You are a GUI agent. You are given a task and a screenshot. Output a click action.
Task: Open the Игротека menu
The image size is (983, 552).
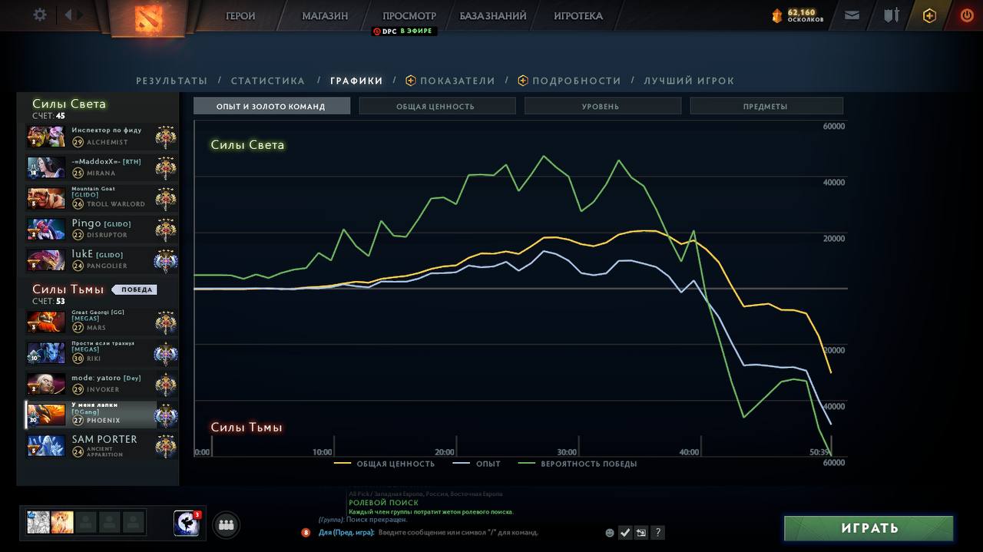(578, 15)
